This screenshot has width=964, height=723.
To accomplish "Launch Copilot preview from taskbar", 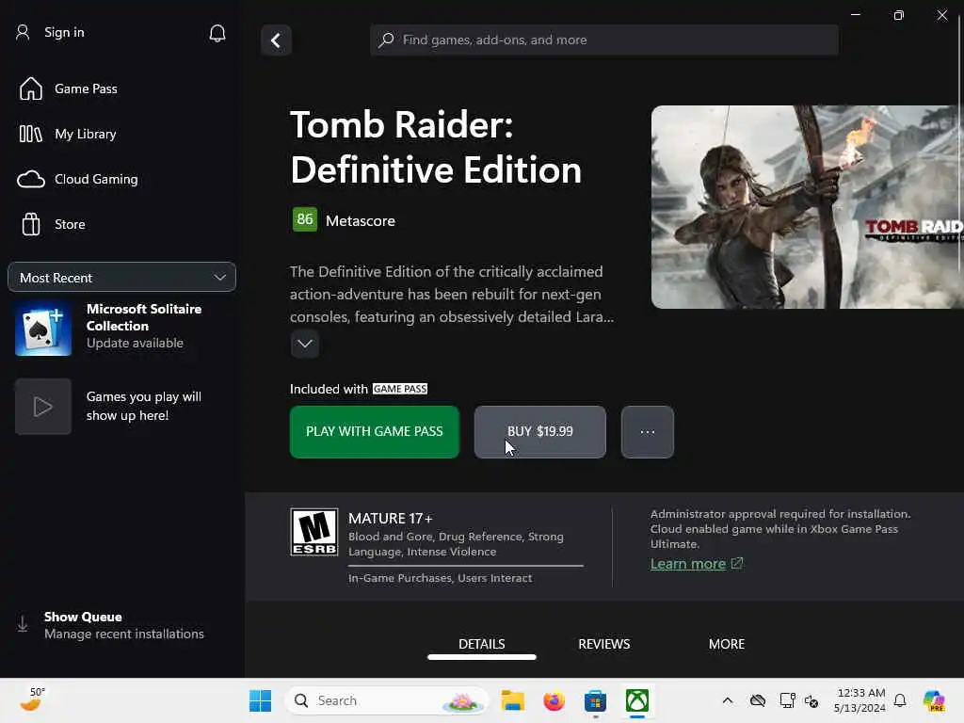I will tap(934, 700).
